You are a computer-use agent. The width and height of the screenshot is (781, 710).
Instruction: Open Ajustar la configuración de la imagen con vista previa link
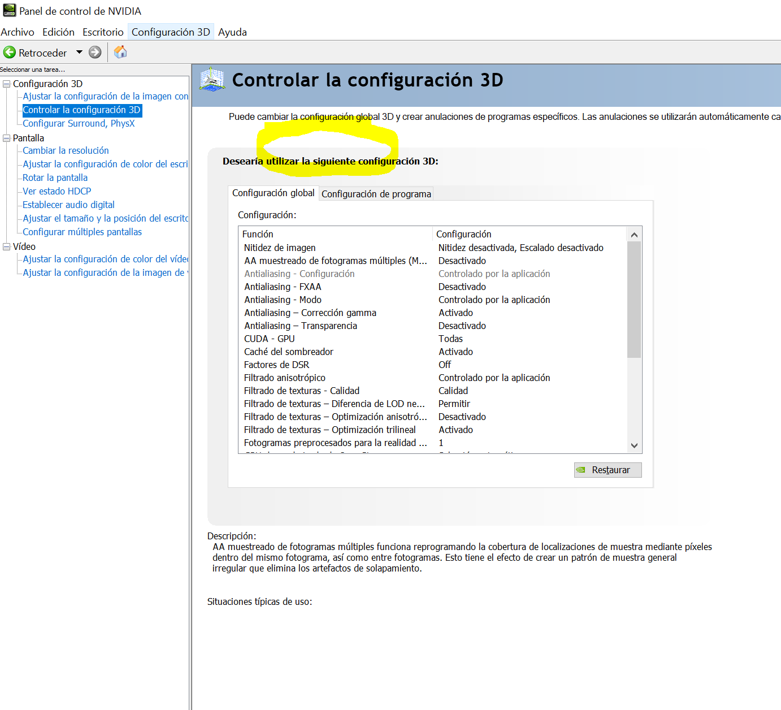(x=105, y=96)
